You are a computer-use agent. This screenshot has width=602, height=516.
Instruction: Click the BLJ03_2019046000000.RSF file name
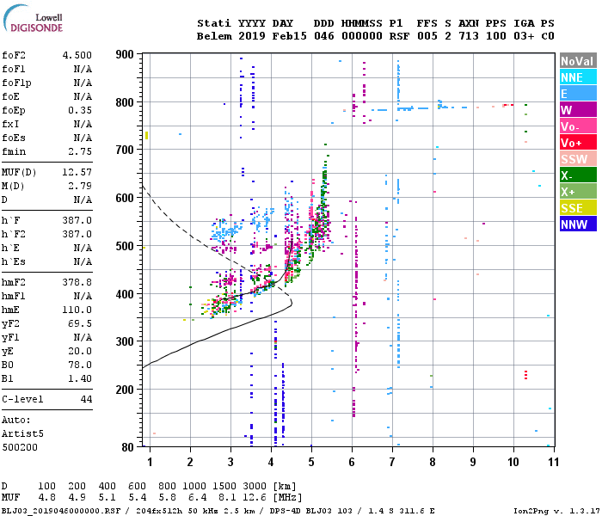point(61,511)
